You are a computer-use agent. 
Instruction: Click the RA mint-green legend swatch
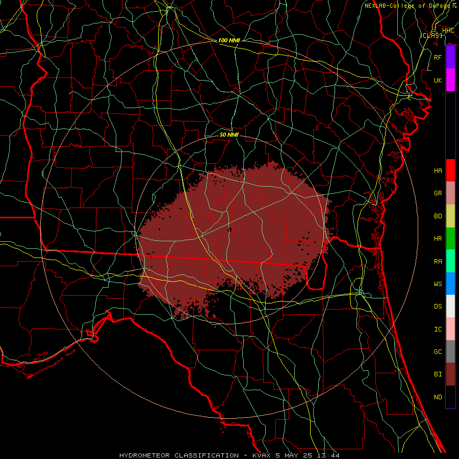pyautogui.click(x=450, y=261)
